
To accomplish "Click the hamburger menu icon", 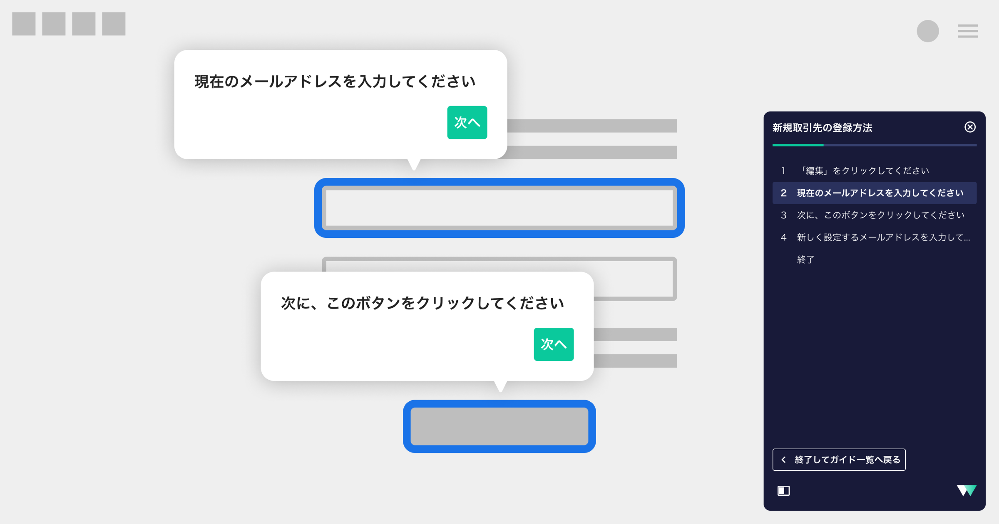I will [x=967, y=31].
